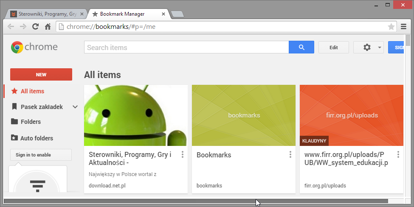Open the green bookmarks thumbnail

pos(244,115)
